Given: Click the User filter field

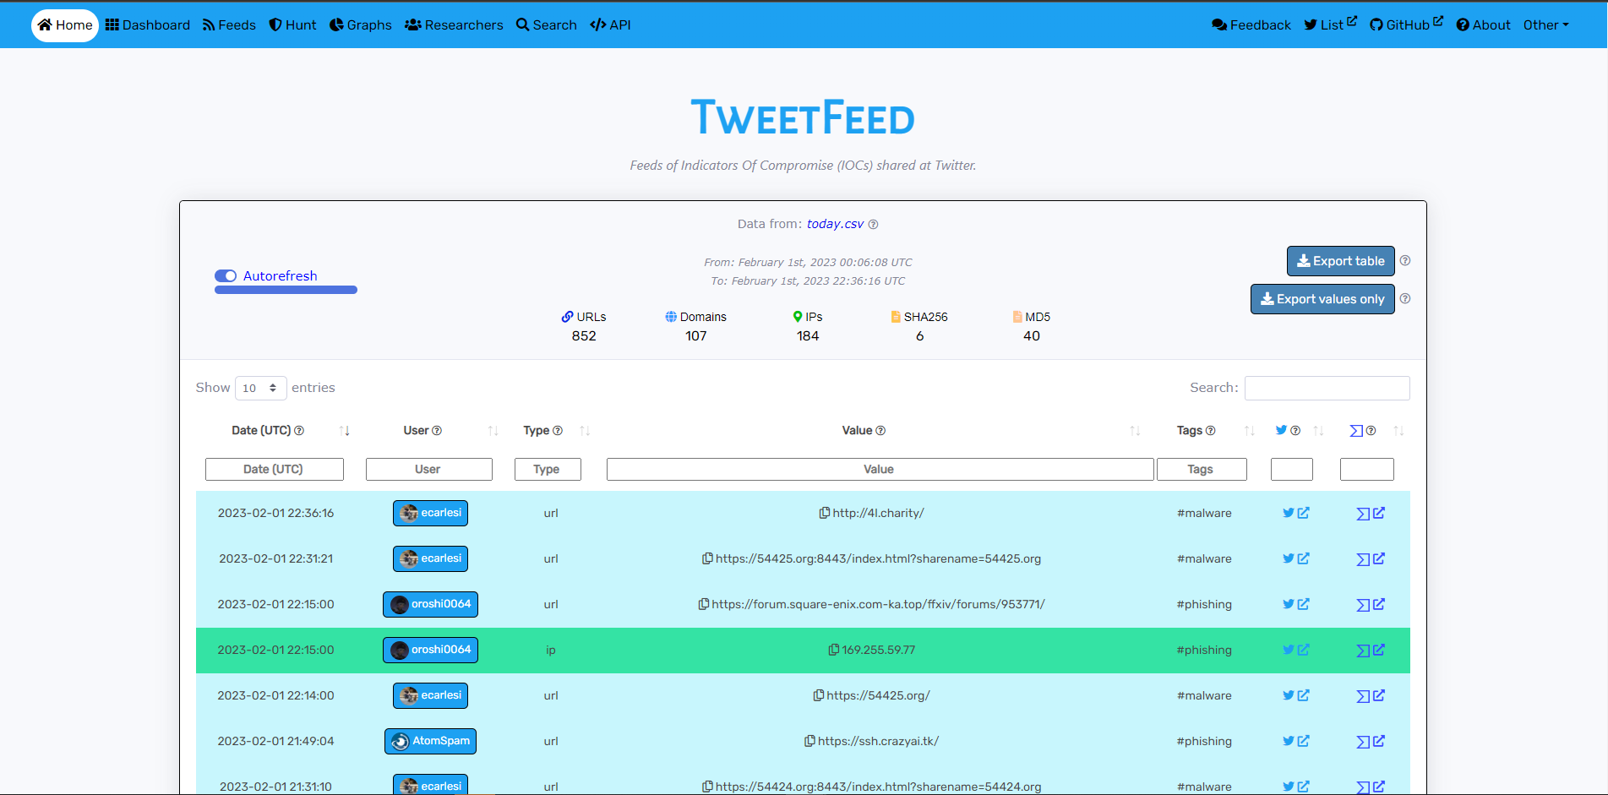Looking at the screenshot, I should coord(429,470).
